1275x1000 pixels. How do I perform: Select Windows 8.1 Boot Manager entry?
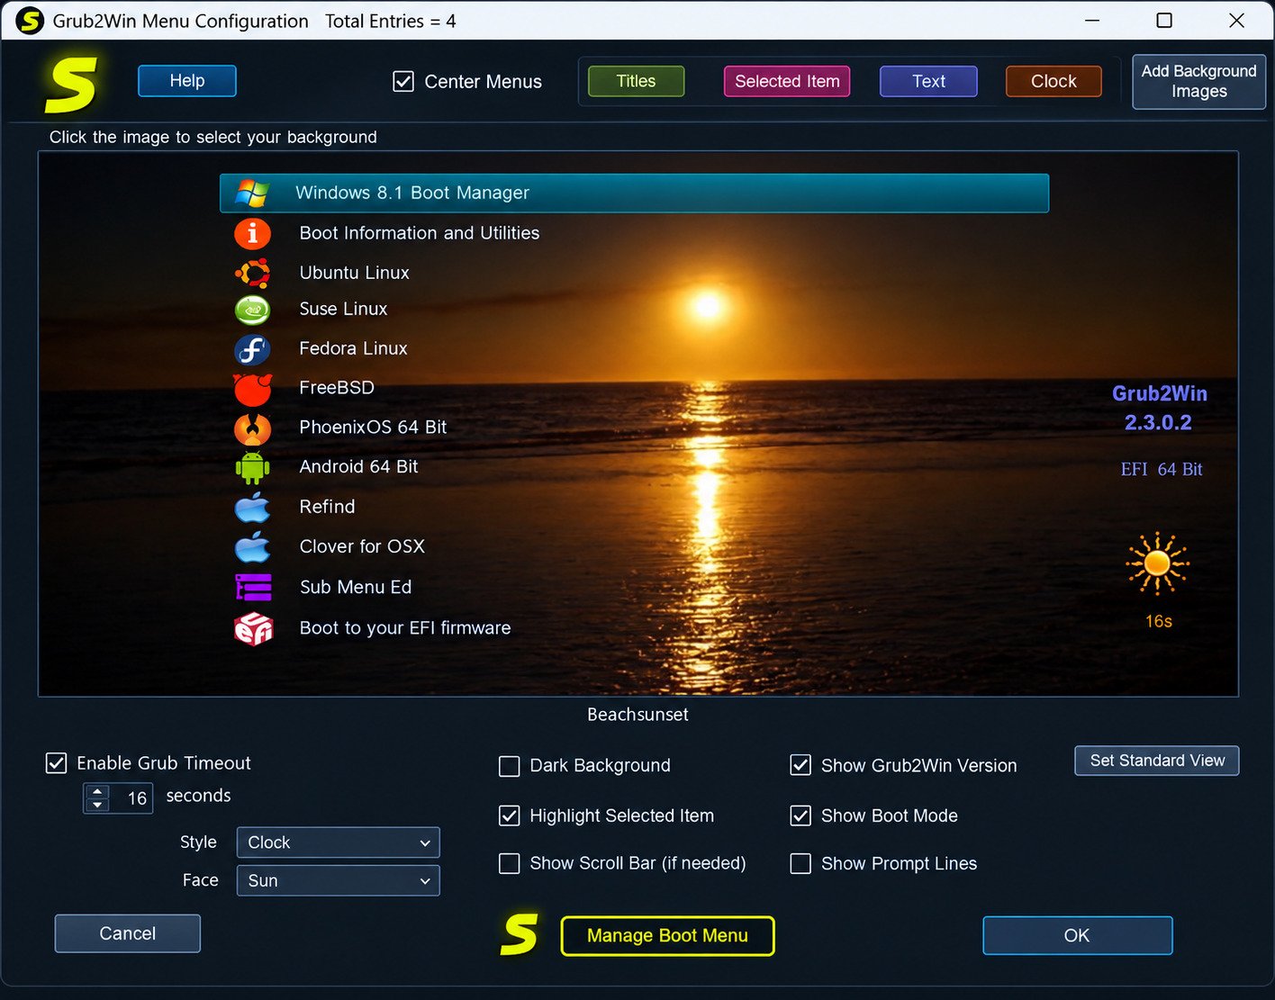(634, 193)
